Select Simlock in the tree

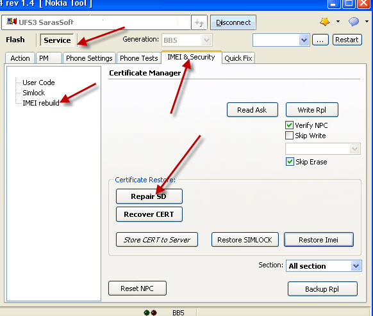coord(33,93)
